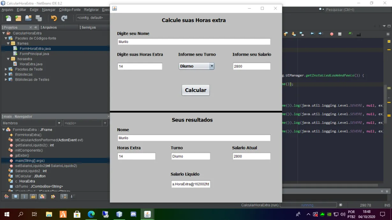Close the Projetos tab with its X

31,27
